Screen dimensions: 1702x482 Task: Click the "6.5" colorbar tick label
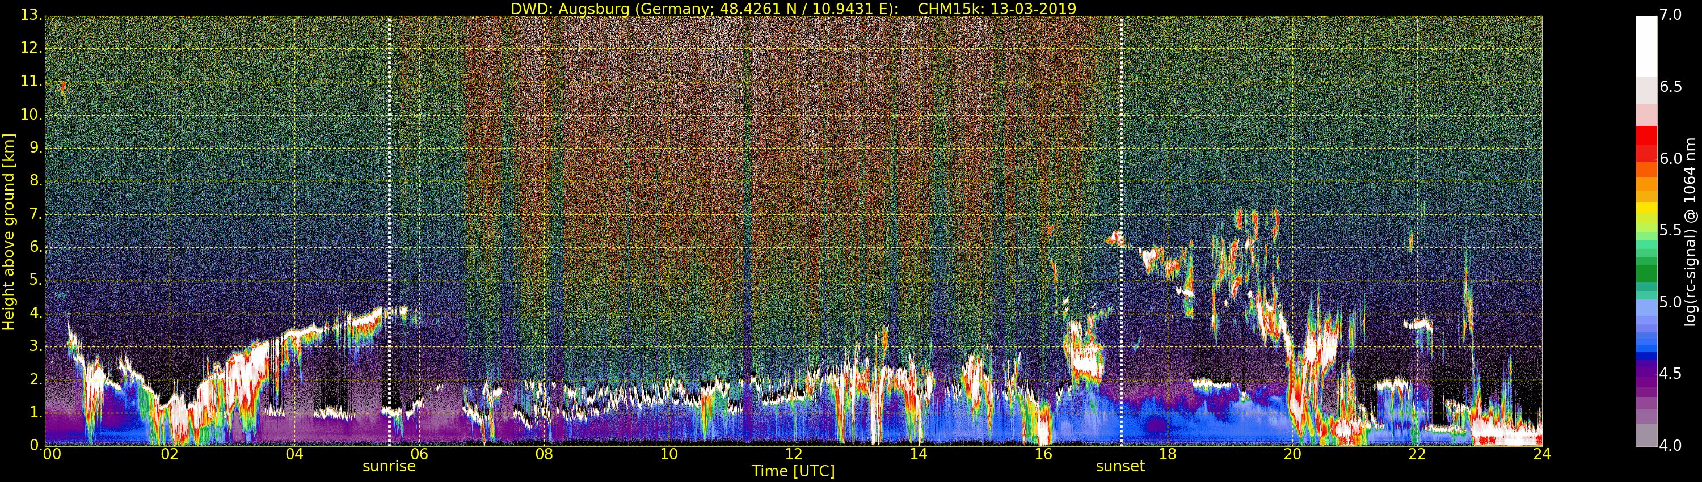pos(1670,87)
